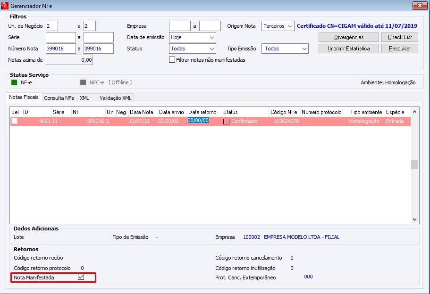Click the grid scrollbar up arrow
The height and width of the screenshot is (294, 430).
pos(414,112)
